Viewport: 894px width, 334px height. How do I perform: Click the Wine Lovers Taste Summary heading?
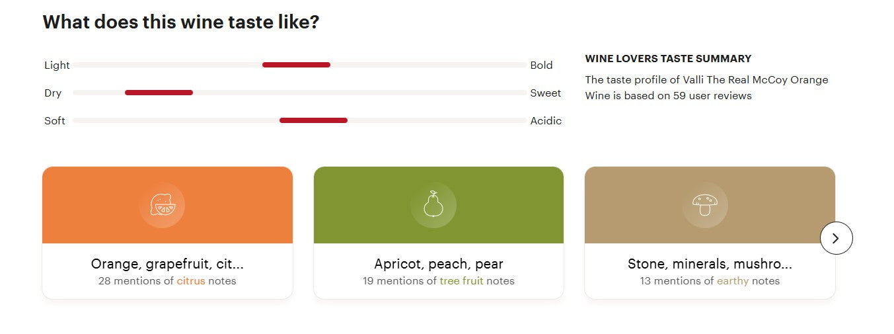coord(668,59)
